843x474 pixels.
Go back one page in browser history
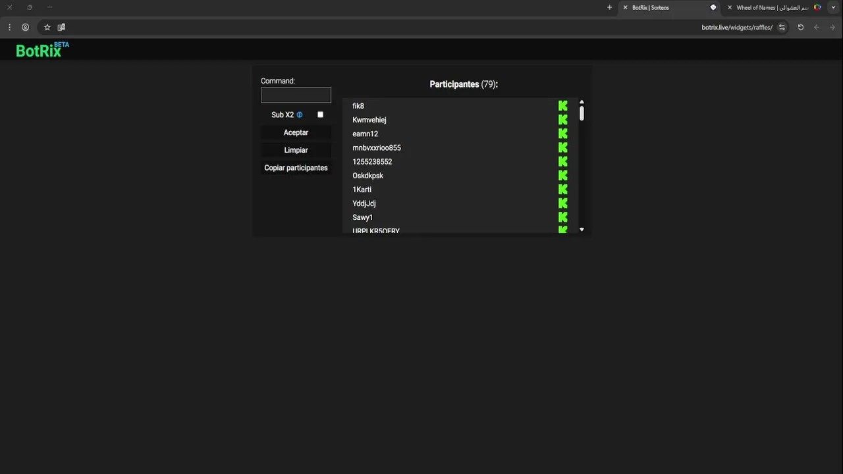coord(817,27)
